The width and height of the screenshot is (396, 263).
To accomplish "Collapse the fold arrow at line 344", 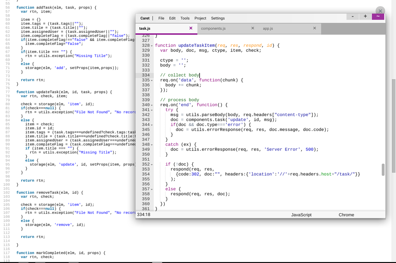I will (x=152, y=125).
